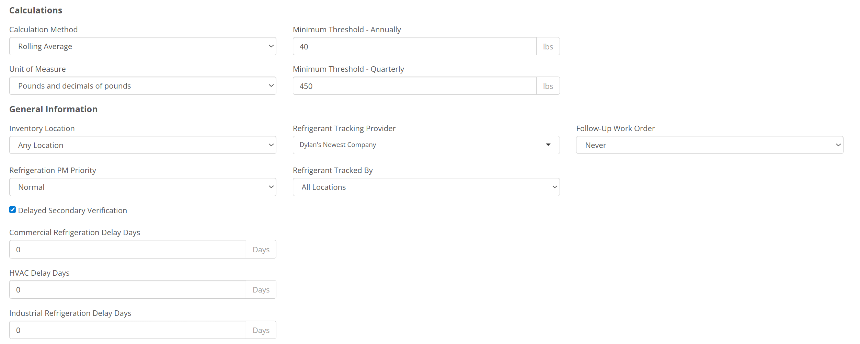This screenshot has width=860, height=344.
Task: Click the Minimum Threshold Annually input field
Action: point(414,46)
